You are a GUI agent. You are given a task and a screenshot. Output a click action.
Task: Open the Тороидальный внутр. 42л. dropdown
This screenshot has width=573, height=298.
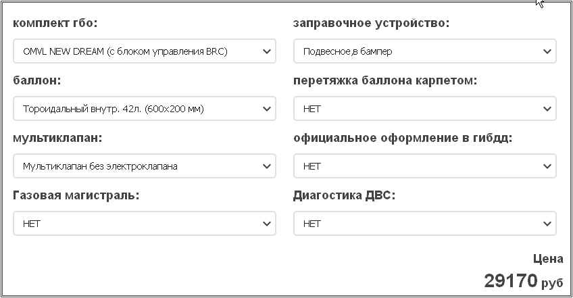click(145, 109)
